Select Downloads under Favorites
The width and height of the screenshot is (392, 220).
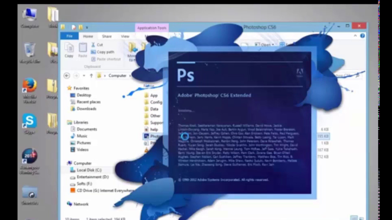pyautogui.click(x=83, y=108)
